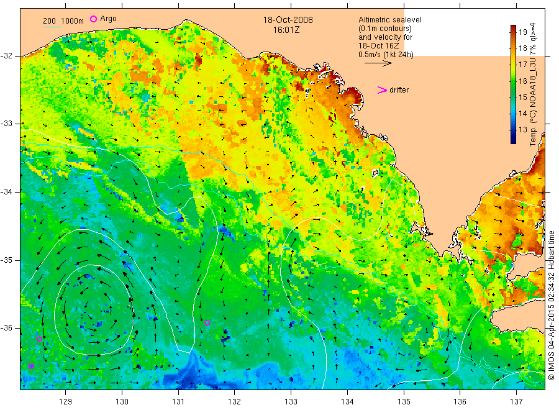Click the longitude axis label 133
Screen dimensions: 559x410
click(x=291, y=402)
